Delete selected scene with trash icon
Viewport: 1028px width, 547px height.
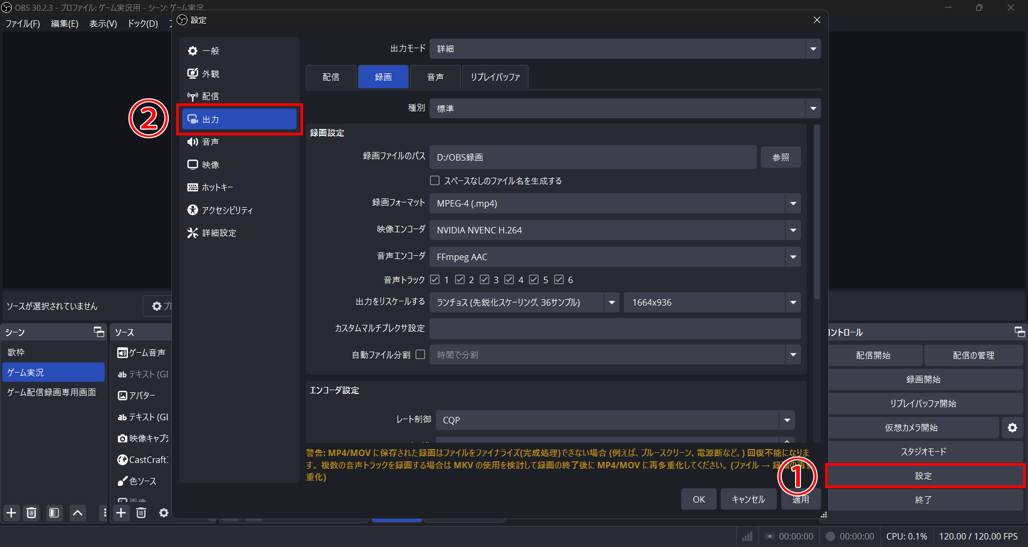click(x=32, y=513)
